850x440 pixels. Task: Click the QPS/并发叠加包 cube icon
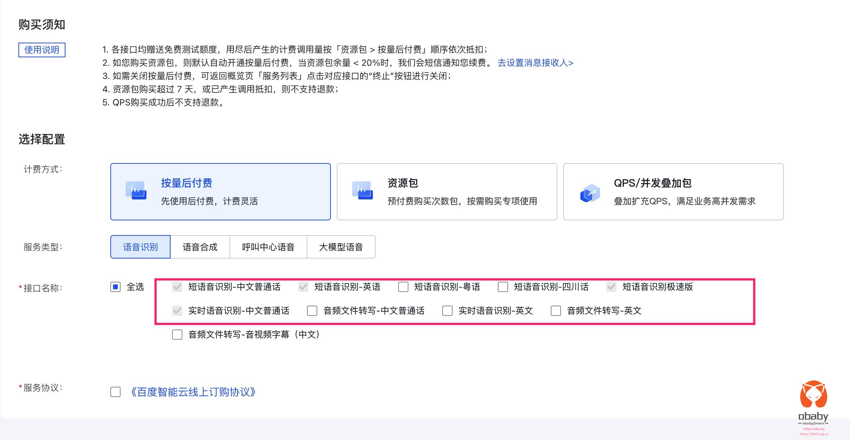(590, 193)
